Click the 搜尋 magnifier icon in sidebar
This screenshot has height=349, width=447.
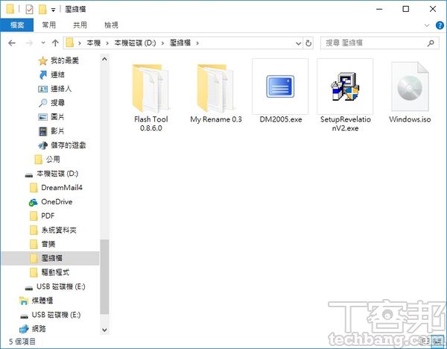tap(42, 103)
